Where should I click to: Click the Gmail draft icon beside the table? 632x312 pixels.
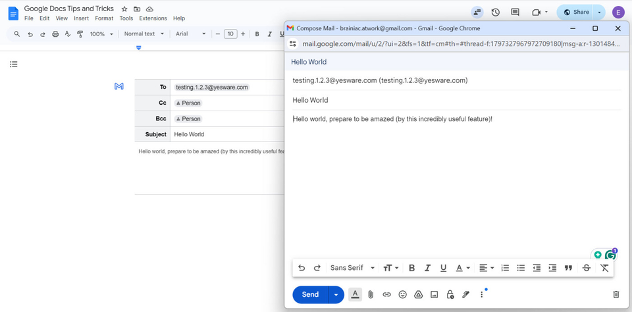coord(119,86)
